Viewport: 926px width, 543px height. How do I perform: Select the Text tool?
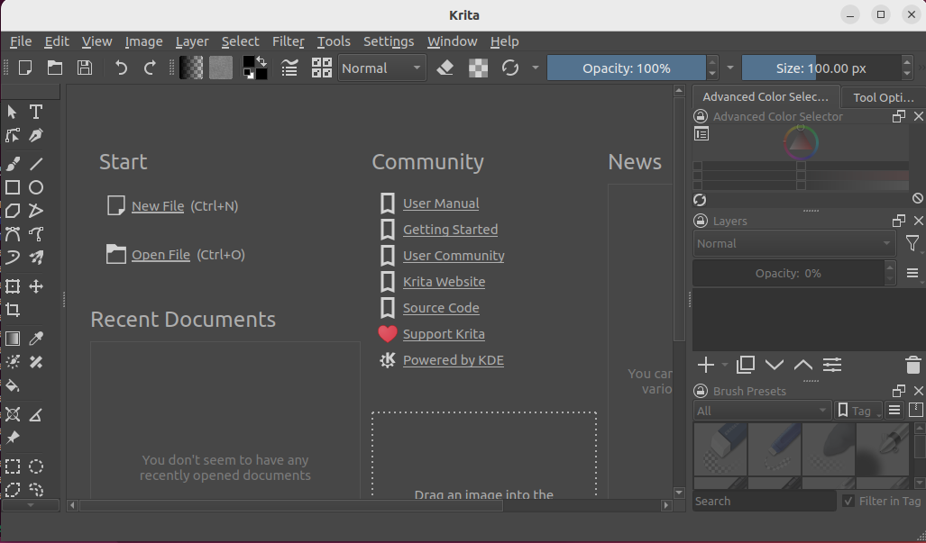click(36, 112)
